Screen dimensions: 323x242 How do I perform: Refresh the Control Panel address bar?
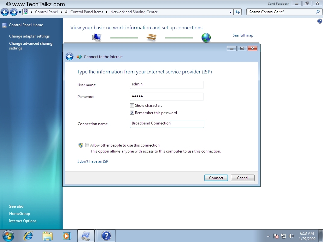(238, 12)
